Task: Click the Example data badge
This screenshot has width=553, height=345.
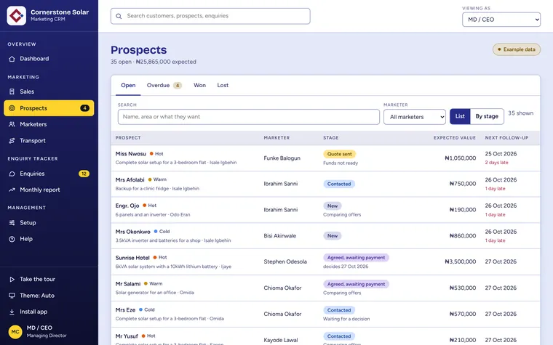Action: [517, 49]
